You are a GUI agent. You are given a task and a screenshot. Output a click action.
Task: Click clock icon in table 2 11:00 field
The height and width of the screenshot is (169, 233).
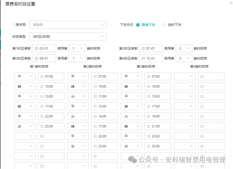[x=95, y=97]
